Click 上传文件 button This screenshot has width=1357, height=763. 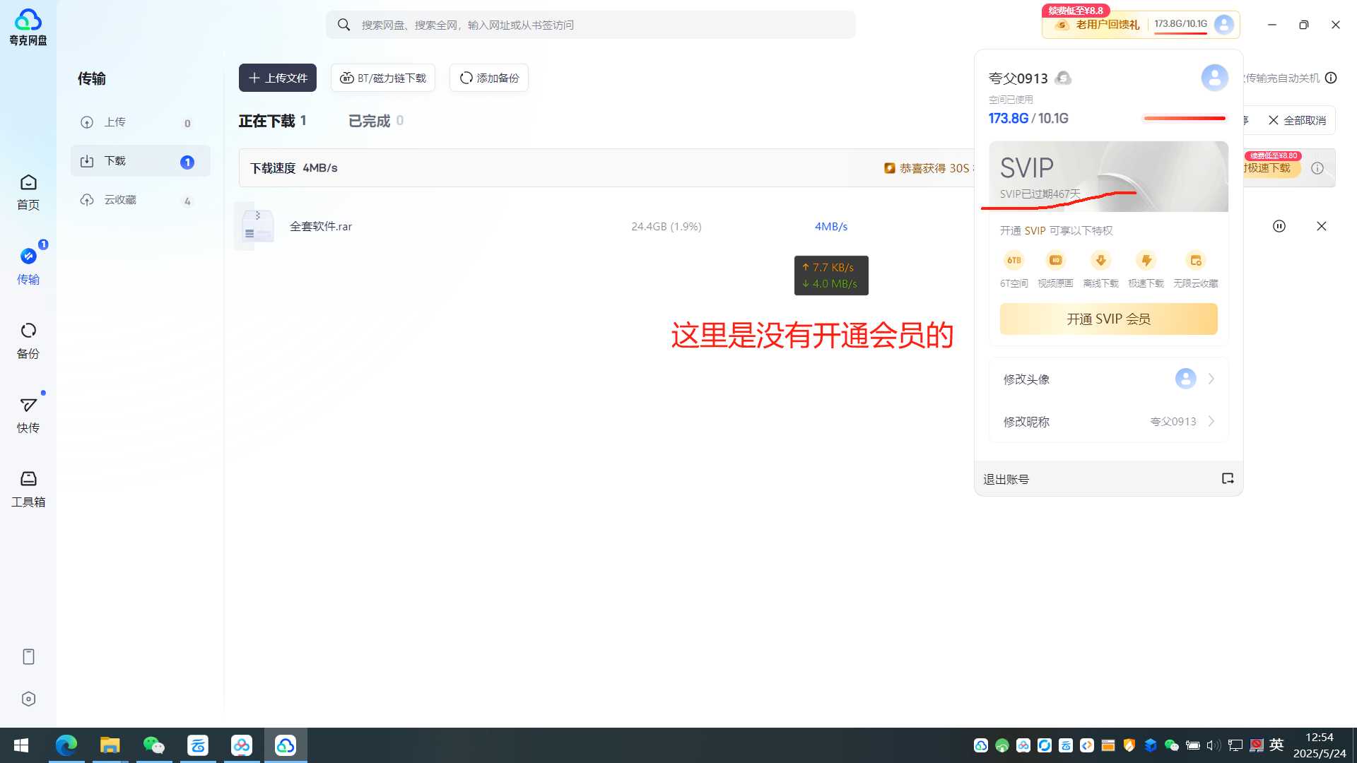278,78
